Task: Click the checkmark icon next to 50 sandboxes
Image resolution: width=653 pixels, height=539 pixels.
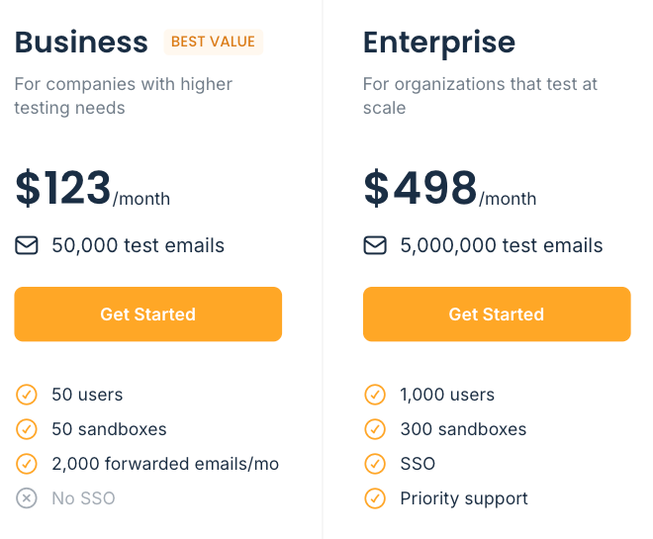Action: click(x=27, y=429)
